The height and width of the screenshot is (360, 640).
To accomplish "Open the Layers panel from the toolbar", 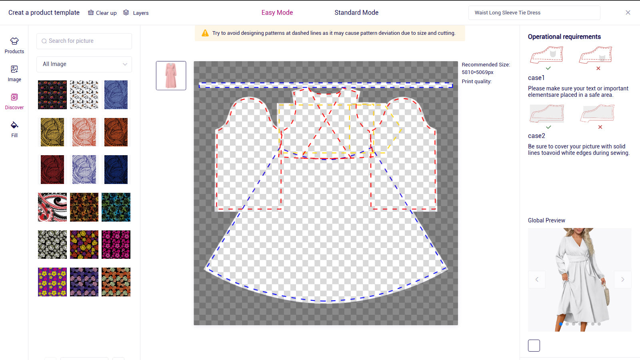I will pos(136,12).
